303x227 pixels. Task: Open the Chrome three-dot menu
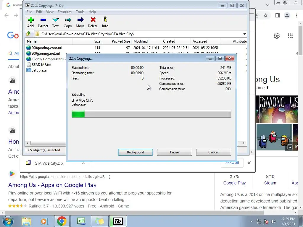[296, 15]
